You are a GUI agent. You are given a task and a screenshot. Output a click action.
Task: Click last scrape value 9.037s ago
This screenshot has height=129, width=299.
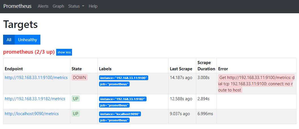tap(180, 114)
